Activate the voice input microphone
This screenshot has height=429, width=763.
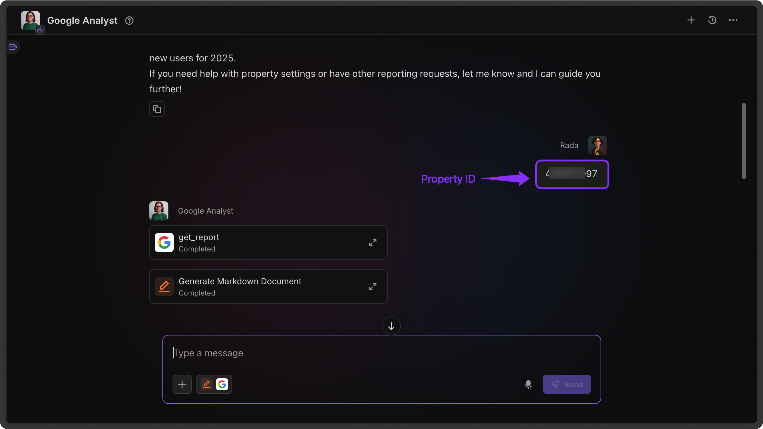[528, 384]
